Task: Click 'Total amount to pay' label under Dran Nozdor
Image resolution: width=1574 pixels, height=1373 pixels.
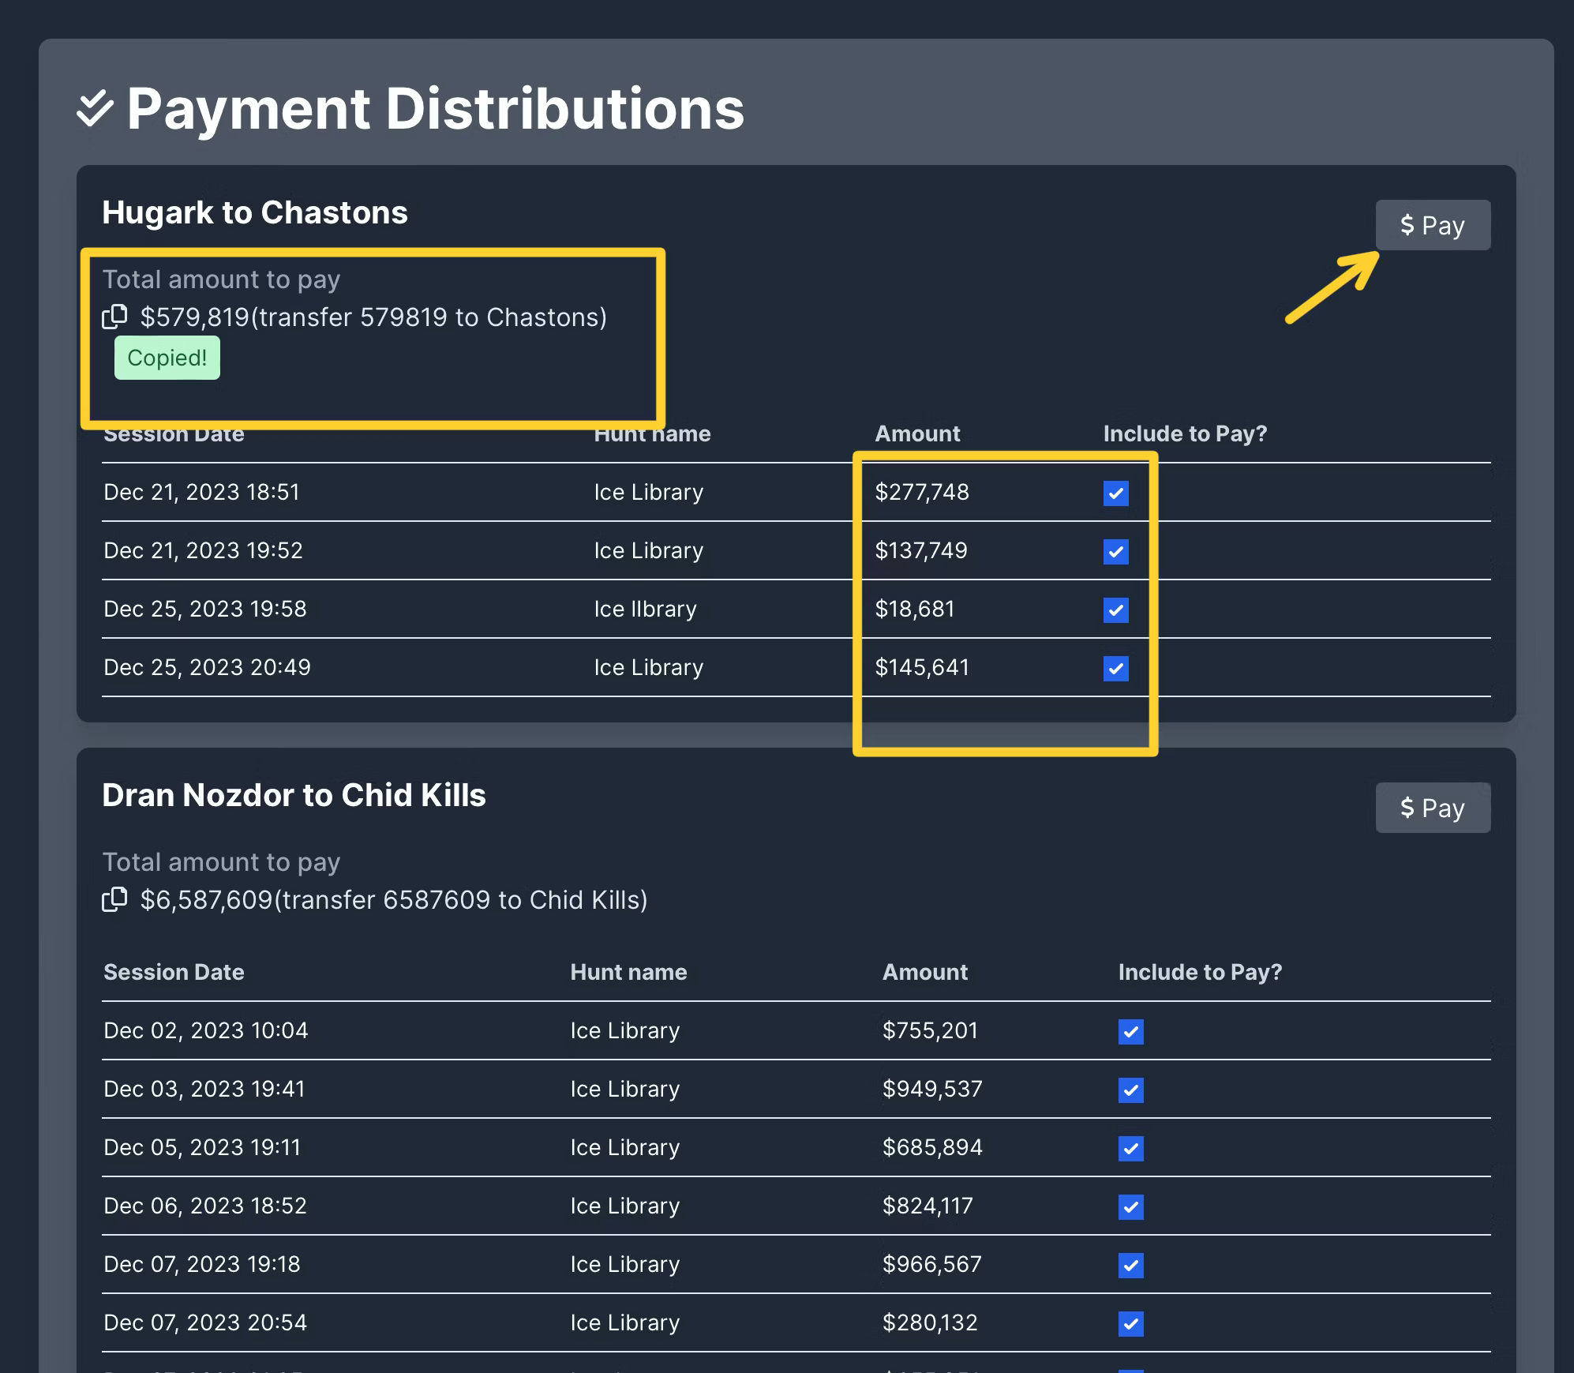Action: pos(221,862)
